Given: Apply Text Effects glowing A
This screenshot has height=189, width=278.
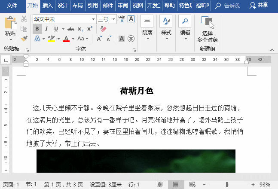Looking at the screenshot, I should point(37,39).
